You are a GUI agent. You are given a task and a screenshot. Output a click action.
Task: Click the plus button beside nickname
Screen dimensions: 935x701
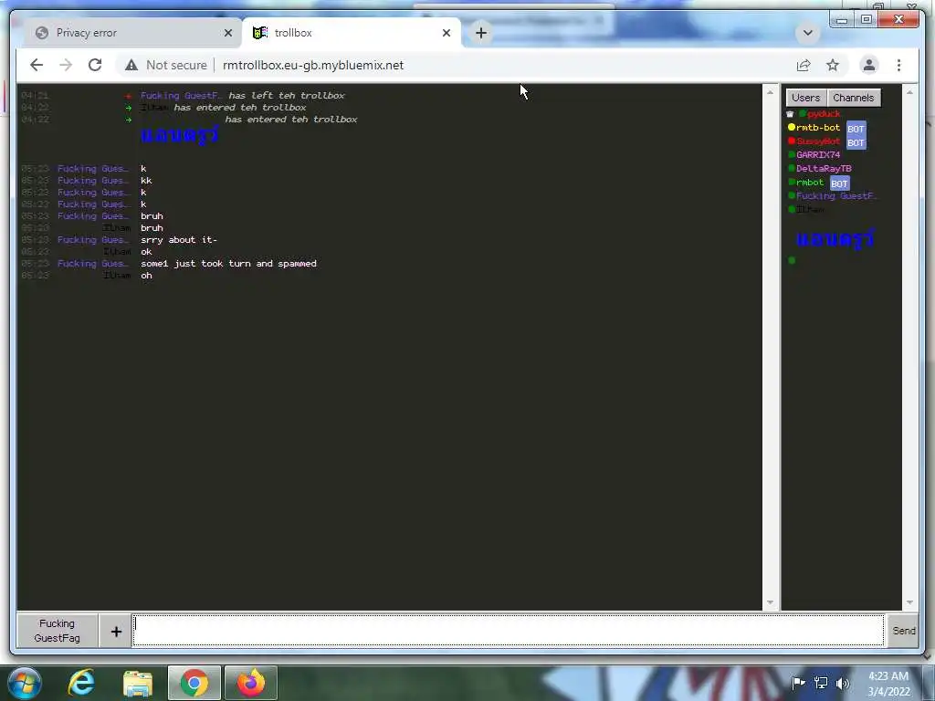[x=116, y=631]
